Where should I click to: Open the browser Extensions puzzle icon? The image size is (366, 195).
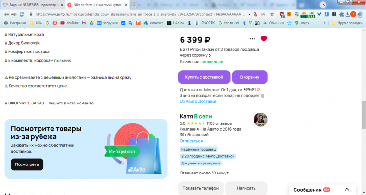tap(342, 14)
